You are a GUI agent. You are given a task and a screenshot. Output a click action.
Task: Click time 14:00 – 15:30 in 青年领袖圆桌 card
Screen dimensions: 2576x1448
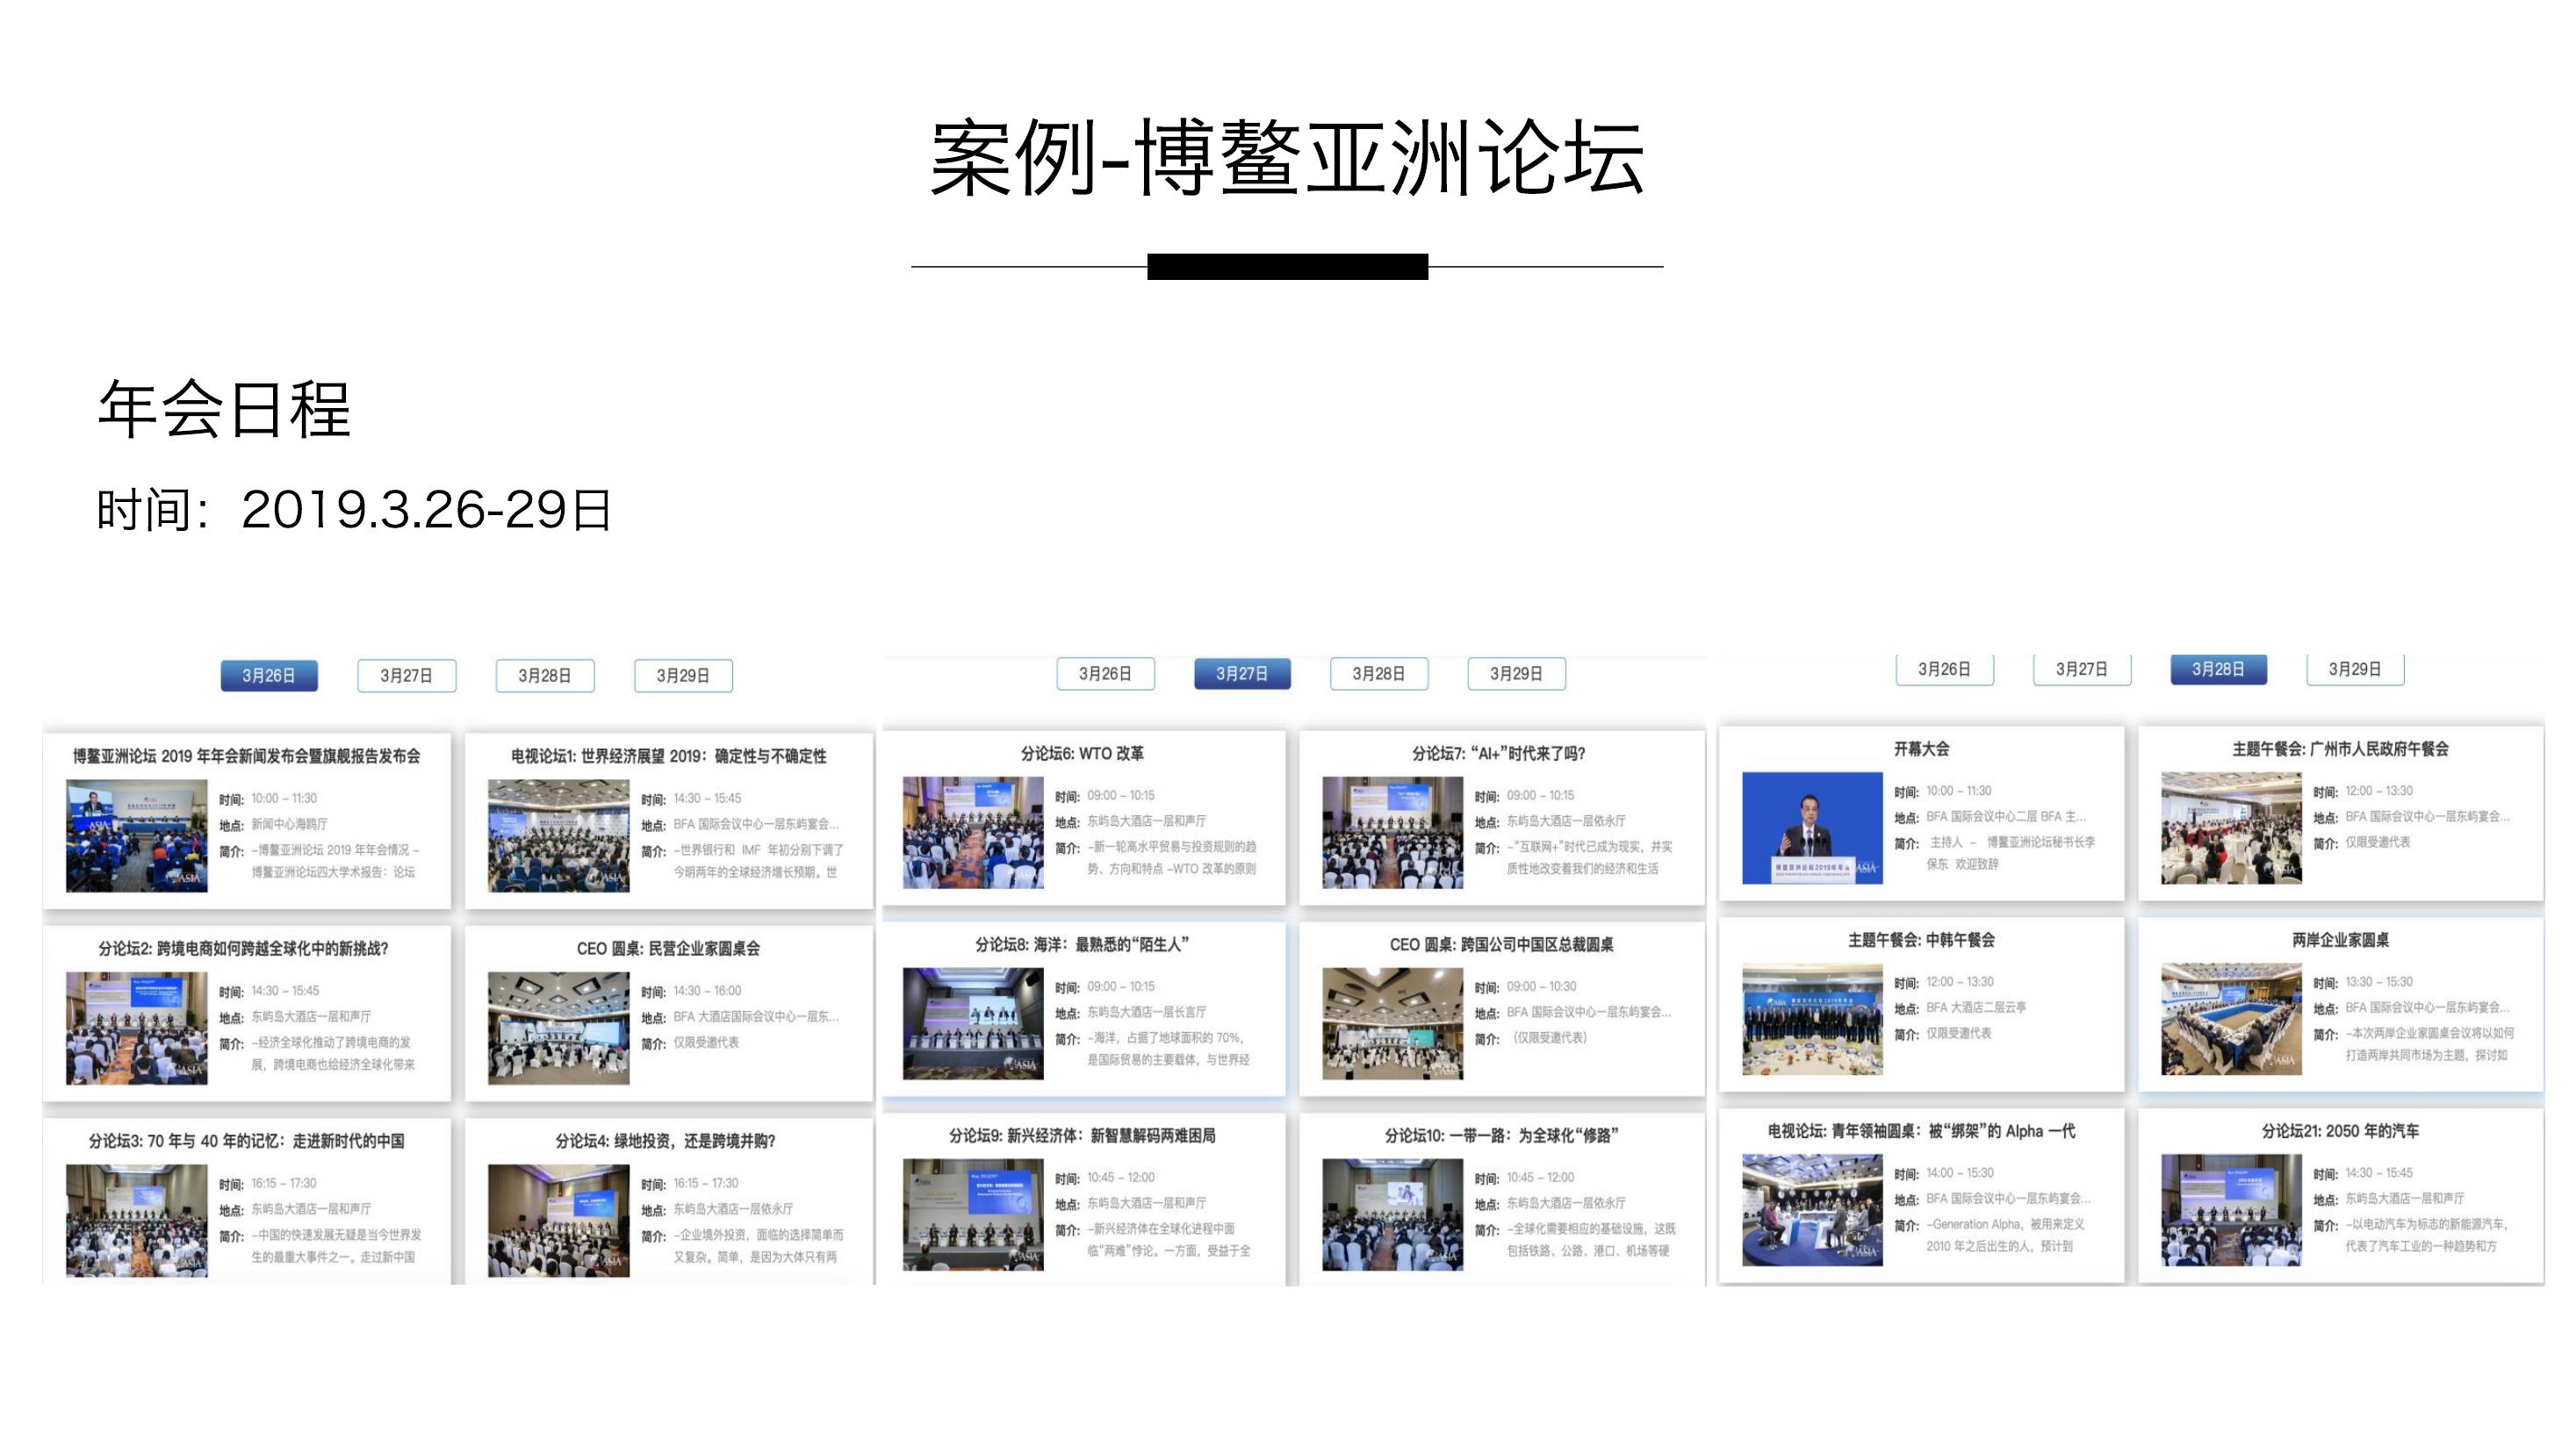point(1960,1172)
